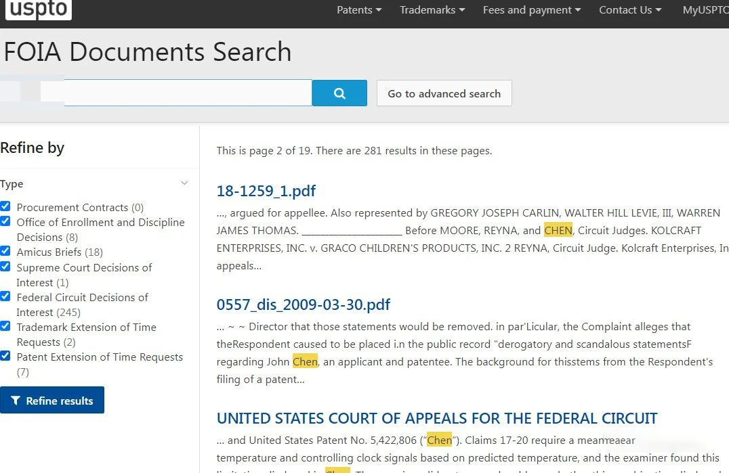This screenshot has height=473, width=729.
Task: Open the Contact Us menu
Action: 630,9
